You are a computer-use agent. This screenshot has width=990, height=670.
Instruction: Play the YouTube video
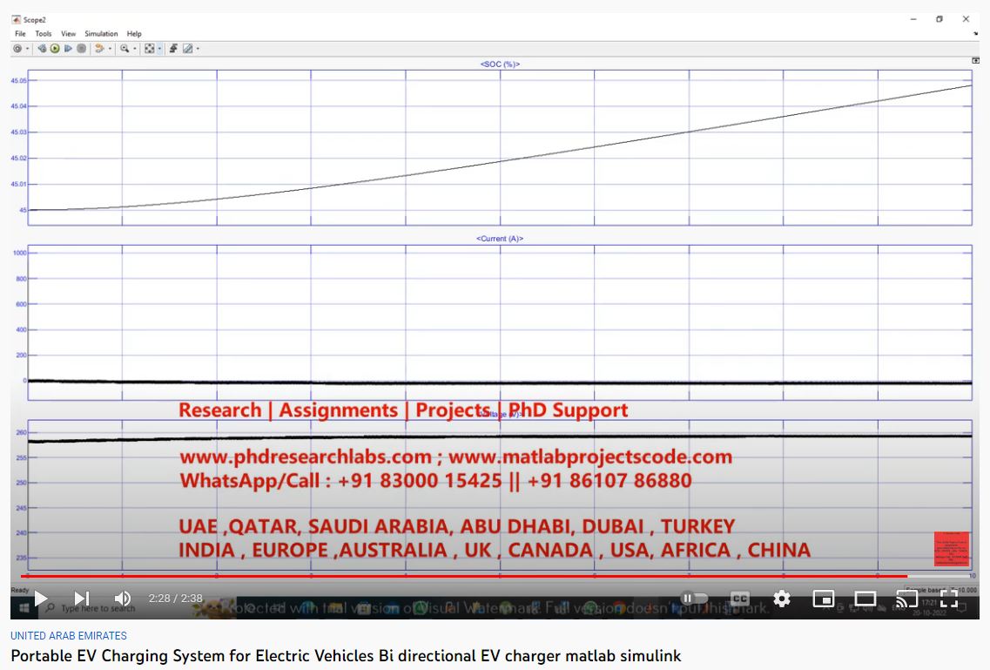click(40, 599)
